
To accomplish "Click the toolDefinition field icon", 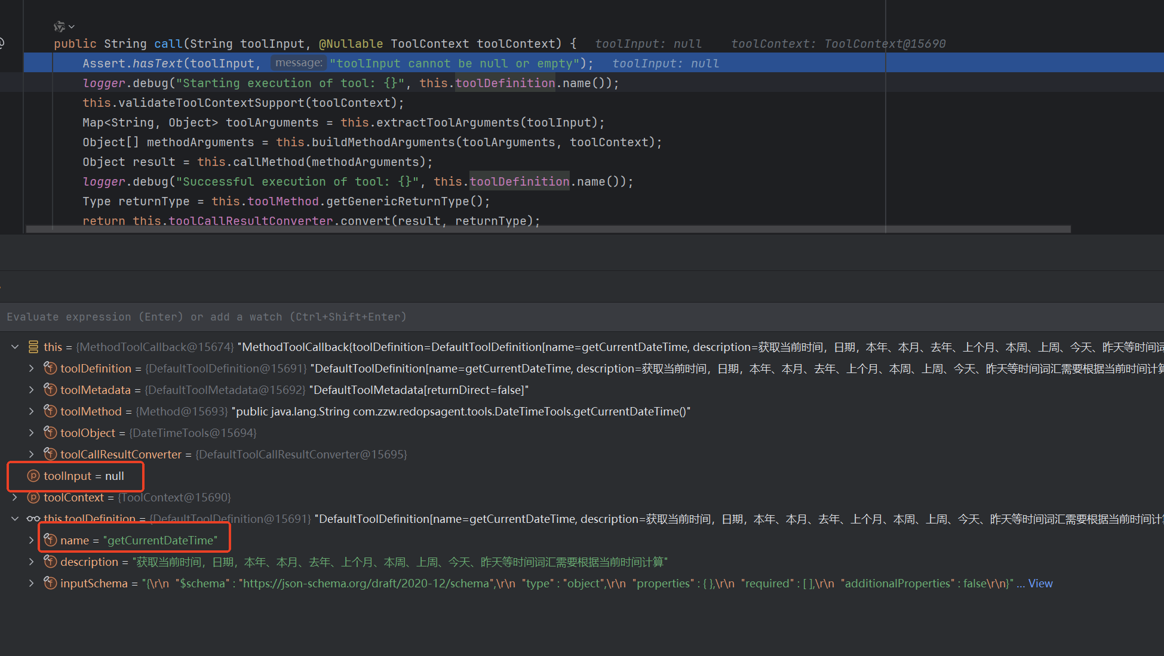I will point(51,368).
